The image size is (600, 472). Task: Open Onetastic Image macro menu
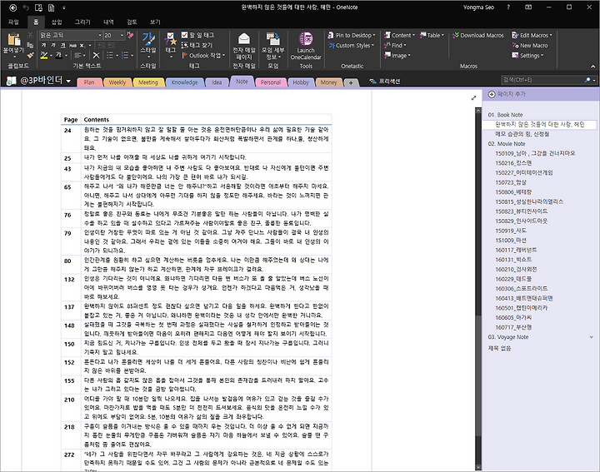(x=397, y=56)
